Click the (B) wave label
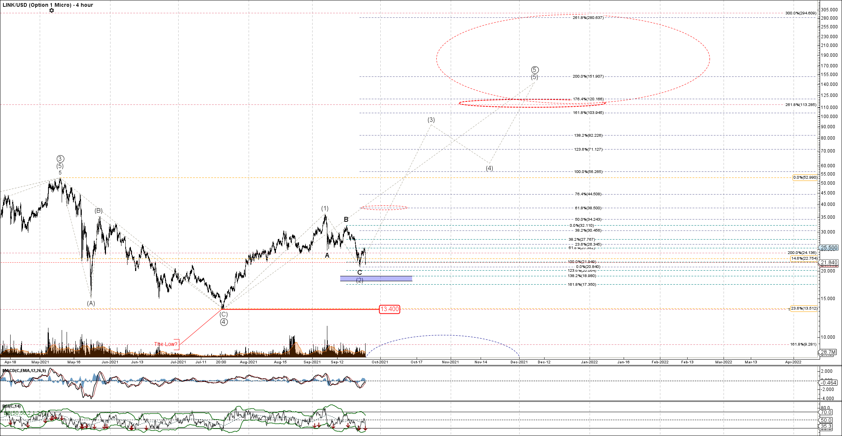This screenshot has width=842, height=436. point(98,211)
